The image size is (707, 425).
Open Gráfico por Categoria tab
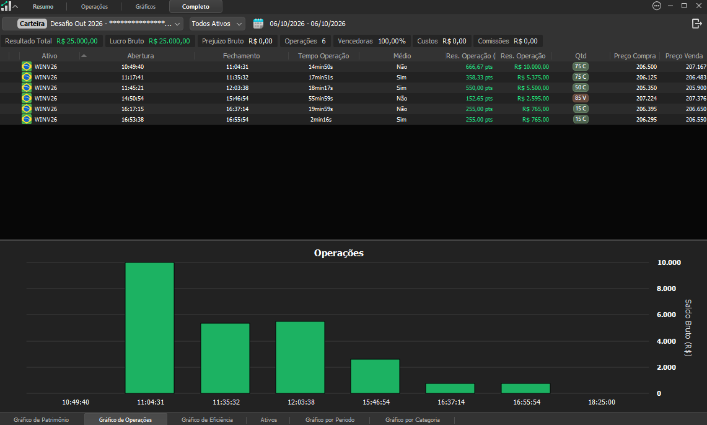pyautogui.click(x=412, y=419)
